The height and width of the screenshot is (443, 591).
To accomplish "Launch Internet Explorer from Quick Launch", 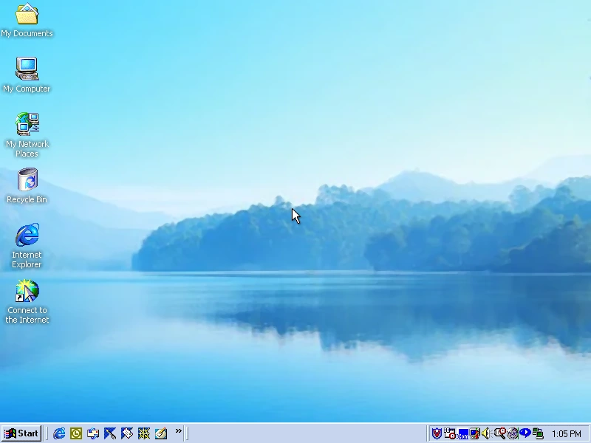I will [59, 433].
